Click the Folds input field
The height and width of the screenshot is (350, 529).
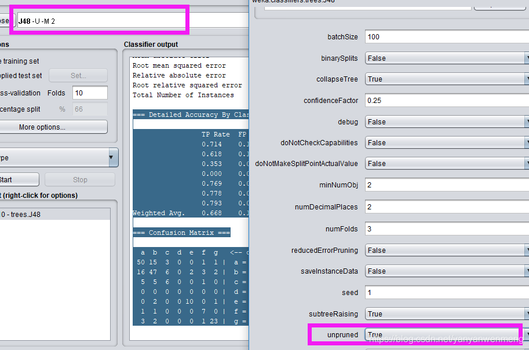(90, 93)
